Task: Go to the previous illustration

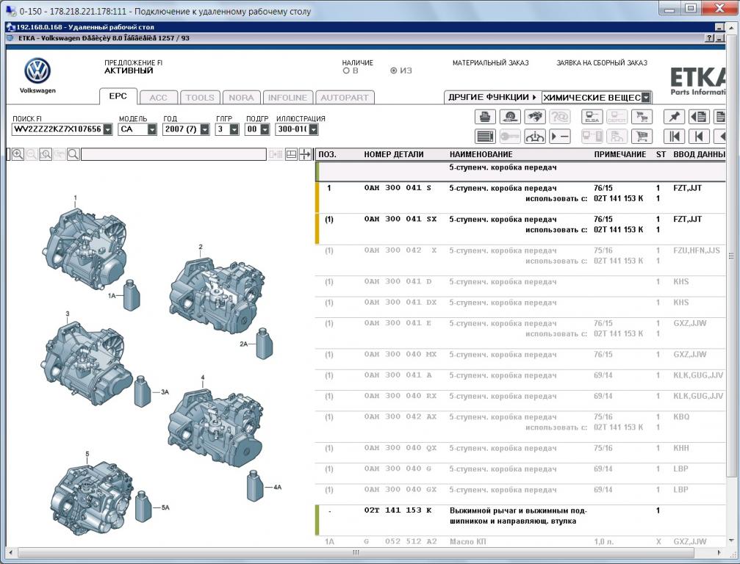Action: (x=699, y=137)
